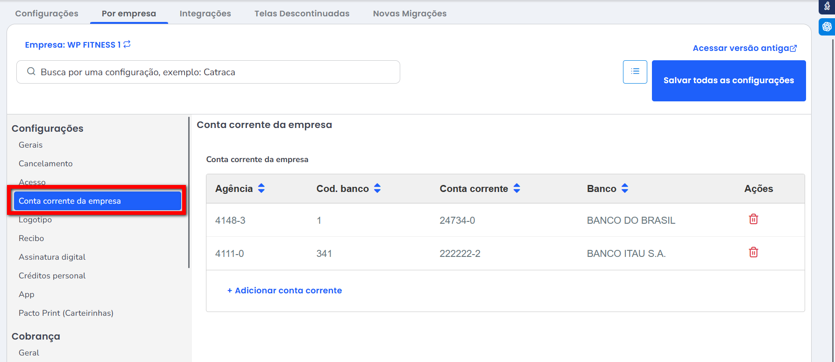
Task: Sort table by Banco column arrows
Action: [625, 188]
